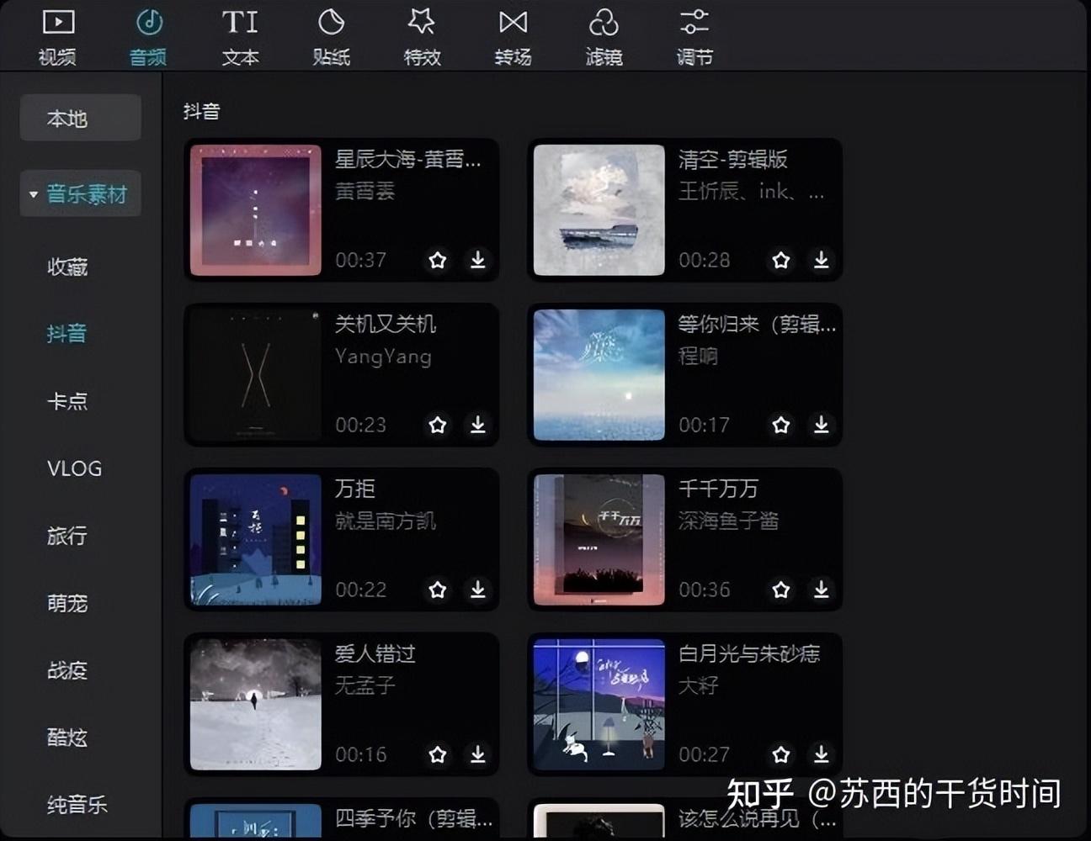Click the song title 千千万万
The width and height of the screenshot is (1091, 841).
718,489
